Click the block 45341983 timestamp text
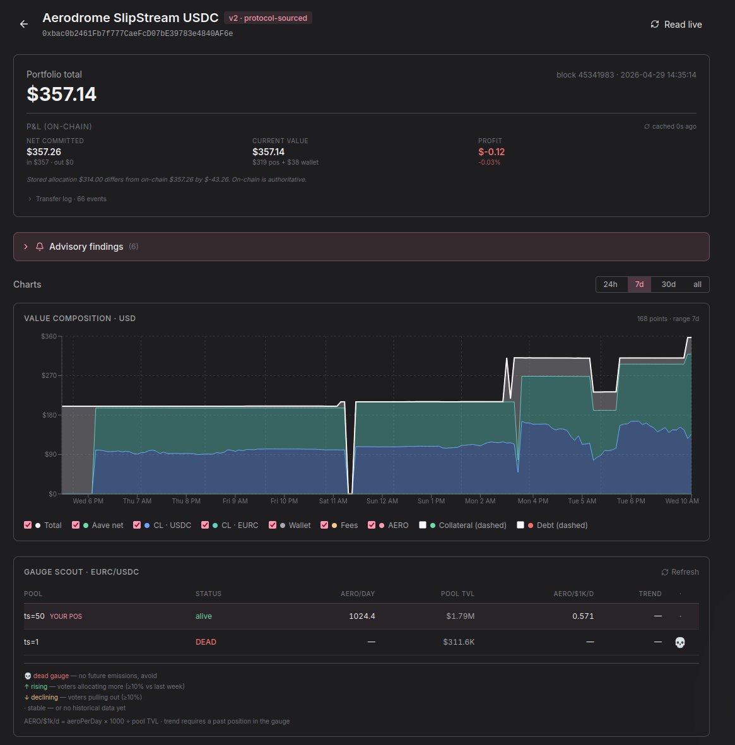This screenshot has height=745, width=735. point(626,75)
